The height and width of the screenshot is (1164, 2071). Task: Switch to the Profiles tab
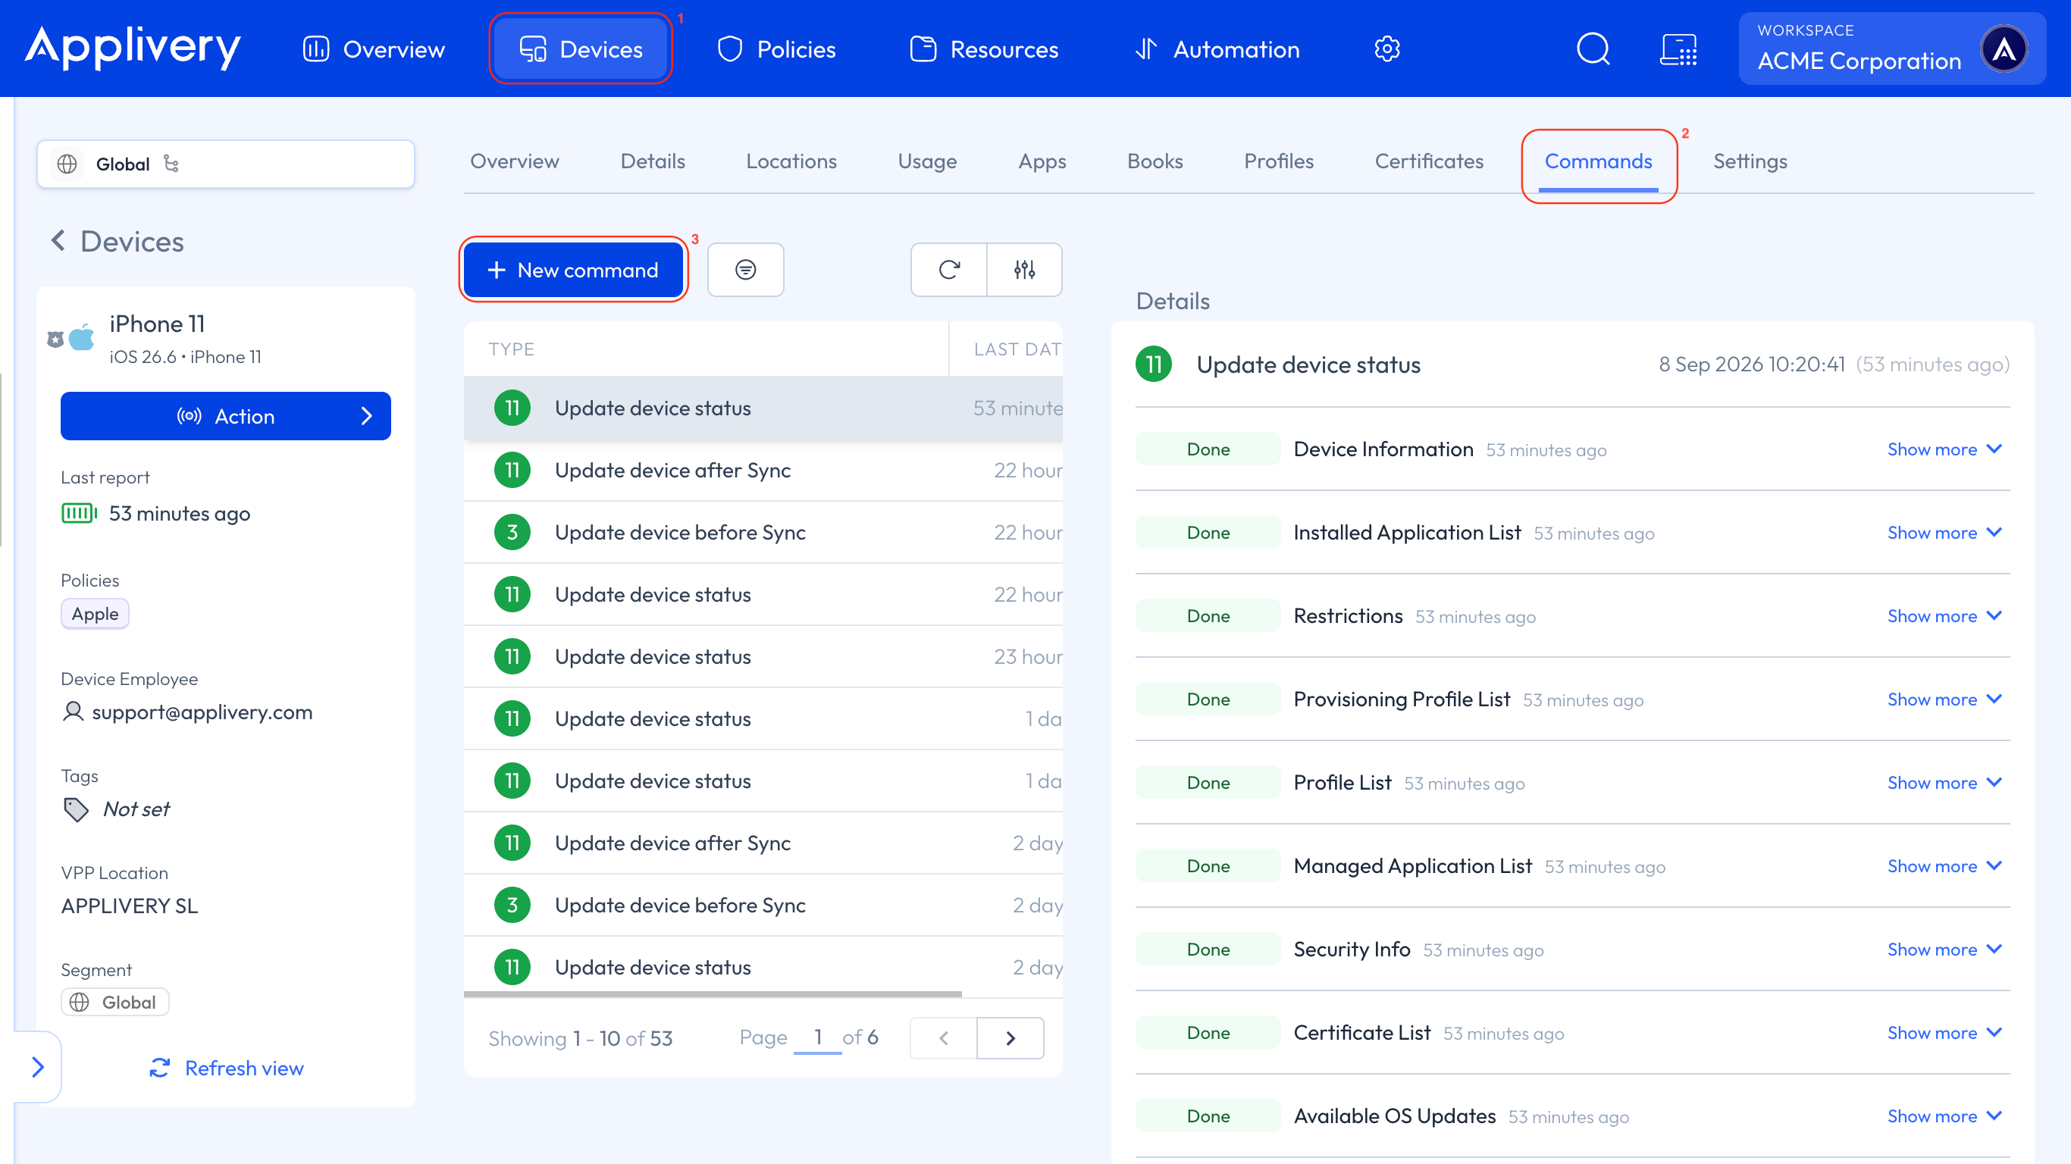coord(1278,161)
